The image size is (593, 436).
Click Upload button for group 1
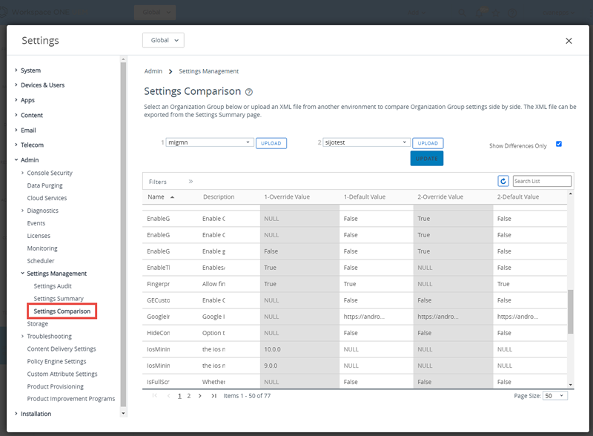[271, 143]
